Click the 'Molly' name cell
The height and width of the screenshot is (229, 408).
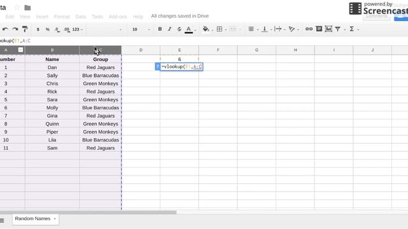52,108
